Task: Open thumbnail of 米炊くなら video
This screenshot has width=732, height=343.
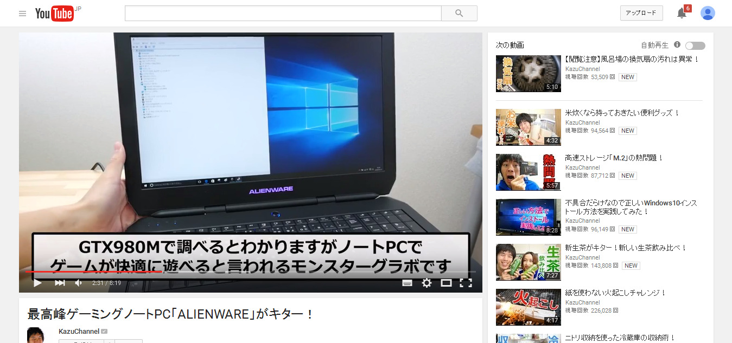Action: pos(529,127)
